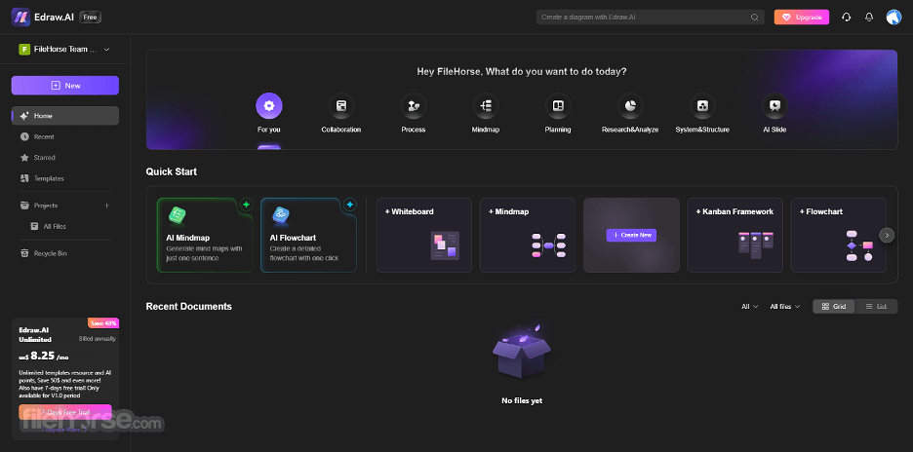
Task: Click the Create a diagram search field
Action: [651, 18]
